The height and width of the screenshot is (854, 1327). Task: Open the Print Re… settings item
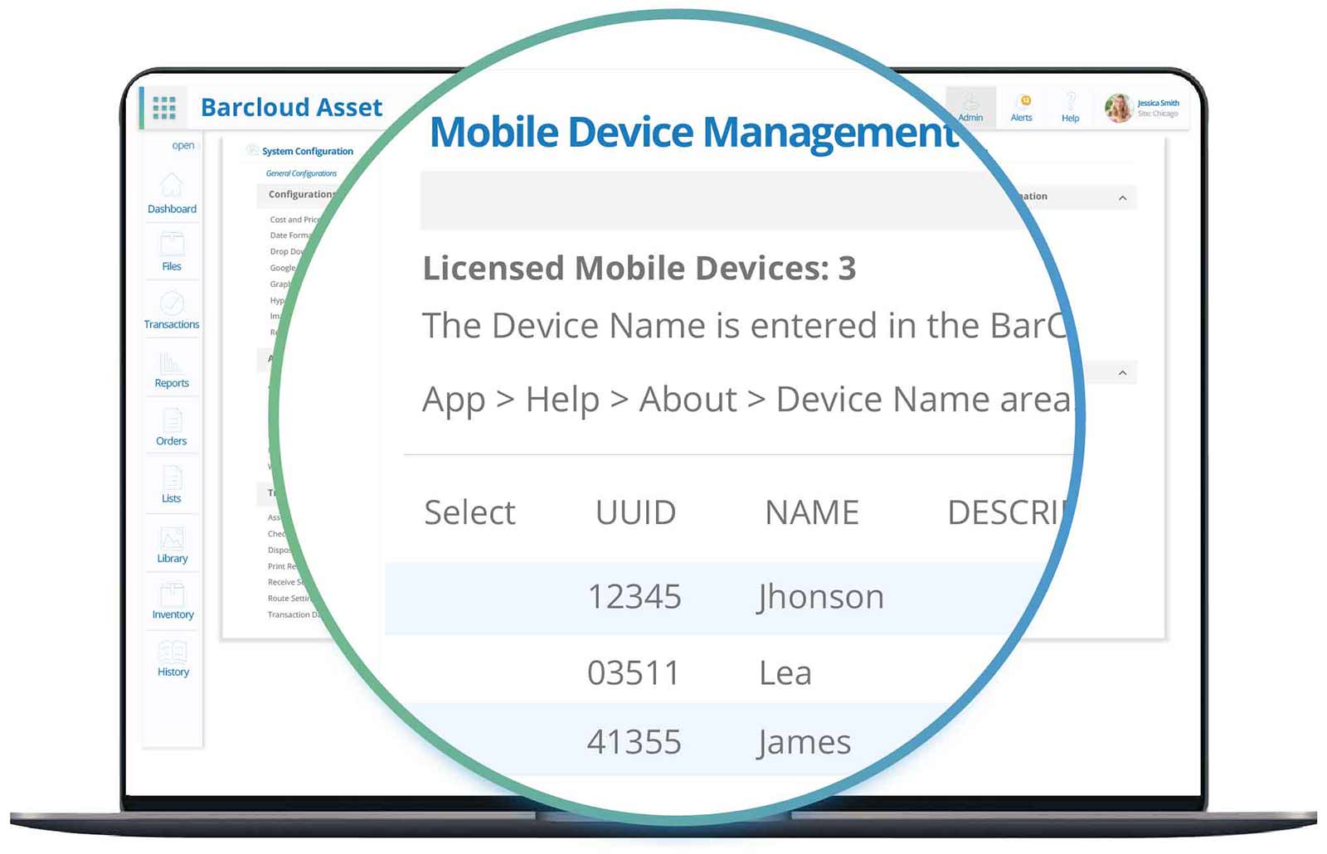click(x=282, y=566)
